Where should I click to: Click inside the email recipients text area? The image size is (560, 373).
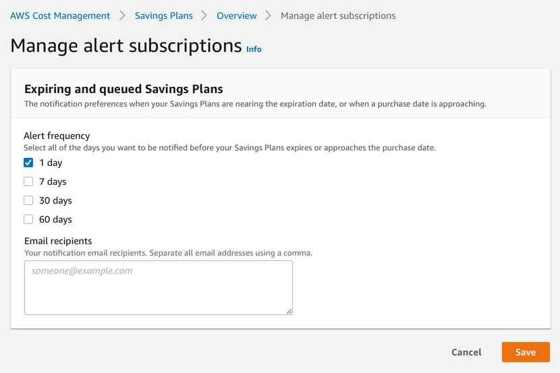(x=158, y=287)
